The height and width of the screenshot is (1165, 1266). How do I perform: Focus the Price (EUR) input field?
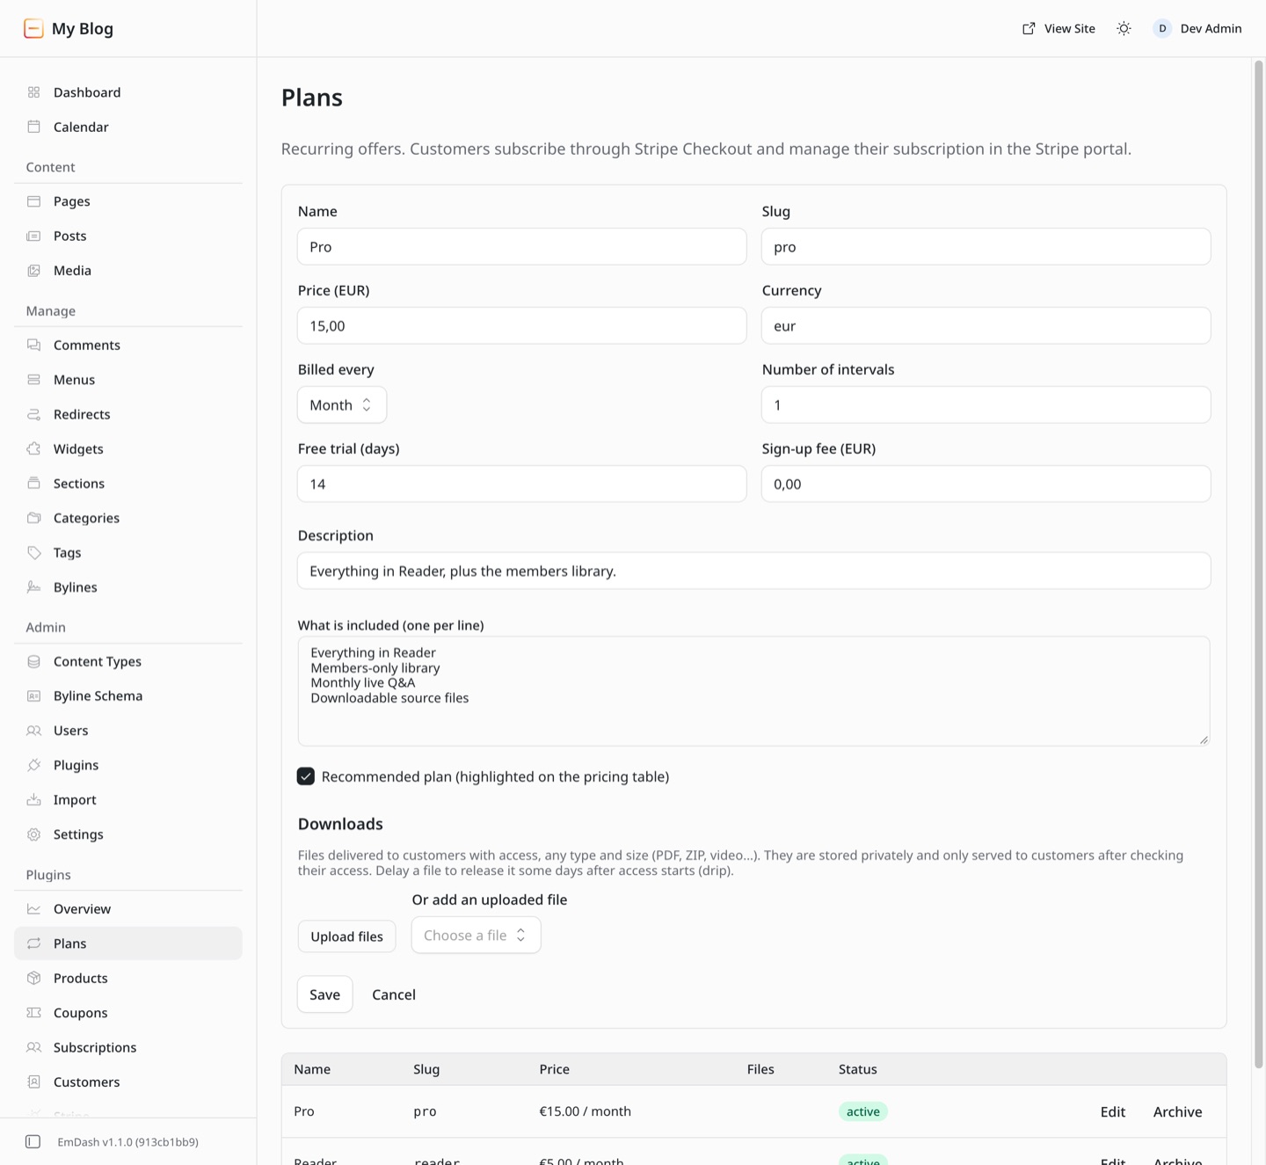point(522,325)
